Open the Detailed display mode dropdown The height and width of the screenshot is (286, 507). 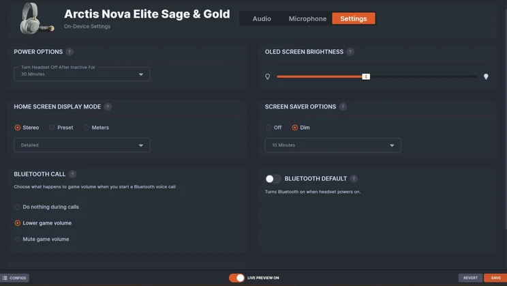82,145
